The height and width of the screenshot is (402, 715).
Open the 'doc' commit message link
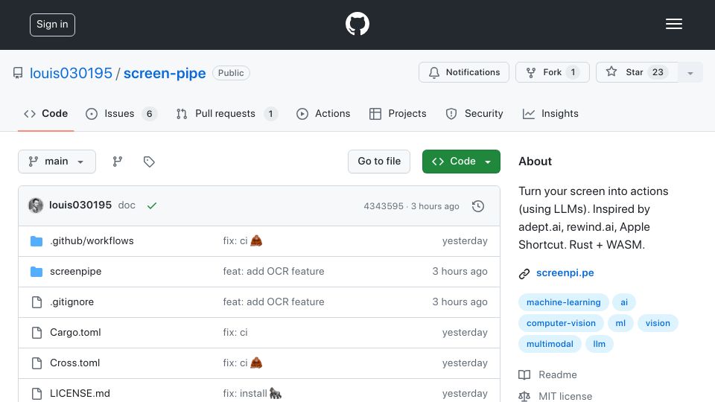[127, 205]
